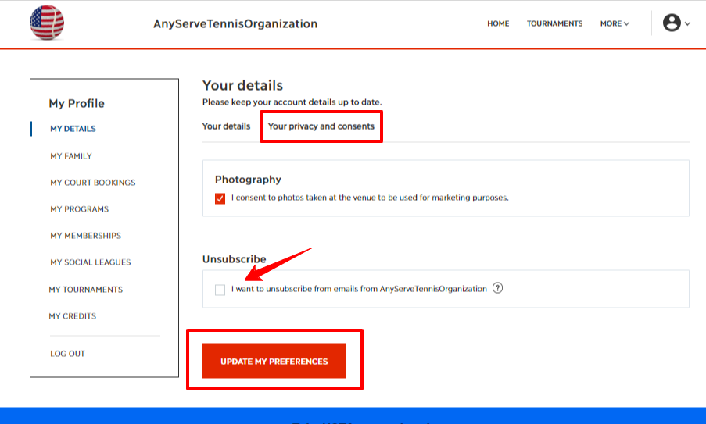This screenshot has height=424, width=706.
Task: Open MY MEMBERSHIPS sidebar link
Action: [85, 236]
